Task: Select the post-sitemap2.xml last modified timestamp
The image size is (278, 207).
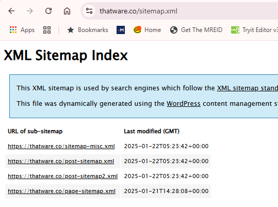Action: (166, 176)
